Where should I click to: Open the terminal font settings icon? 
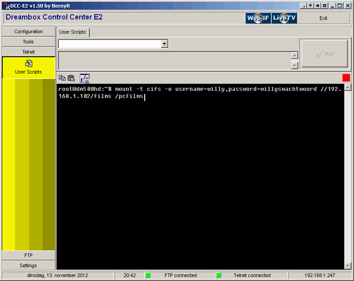(85, 78)
